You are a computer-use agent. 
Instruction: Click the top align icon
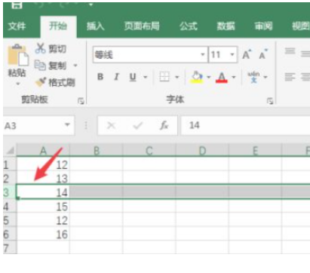tap(290, 51)
